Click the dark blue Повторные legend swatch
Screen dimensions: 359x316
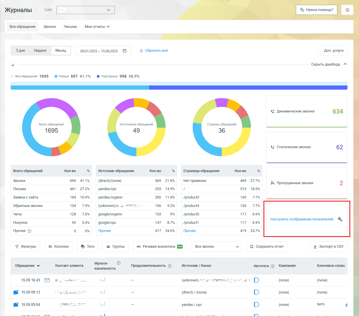[98, 76]
